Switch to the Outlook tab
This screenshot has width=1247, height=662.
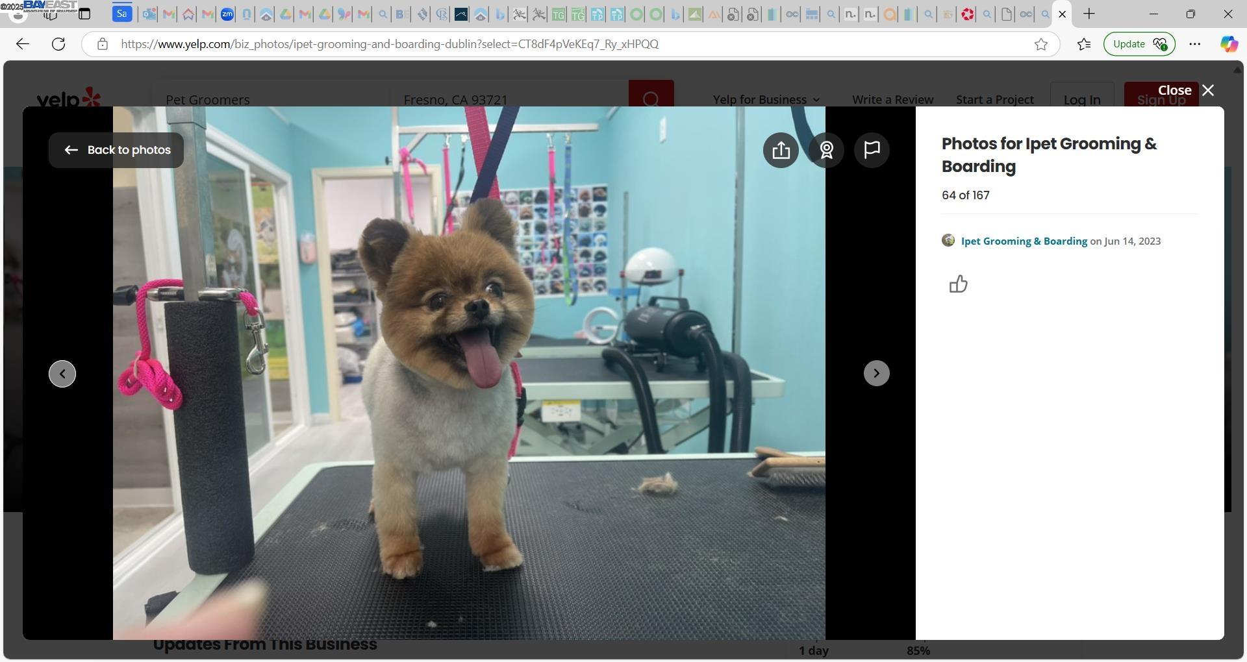click(149, 14)
